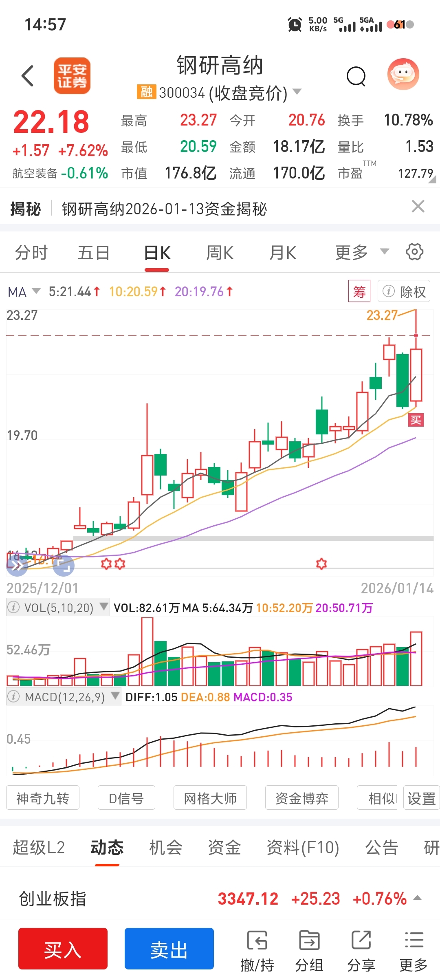The image size is (440, 978).
Task: Switch to 资料(F10) tab
Action: click(x=303, y=848)
